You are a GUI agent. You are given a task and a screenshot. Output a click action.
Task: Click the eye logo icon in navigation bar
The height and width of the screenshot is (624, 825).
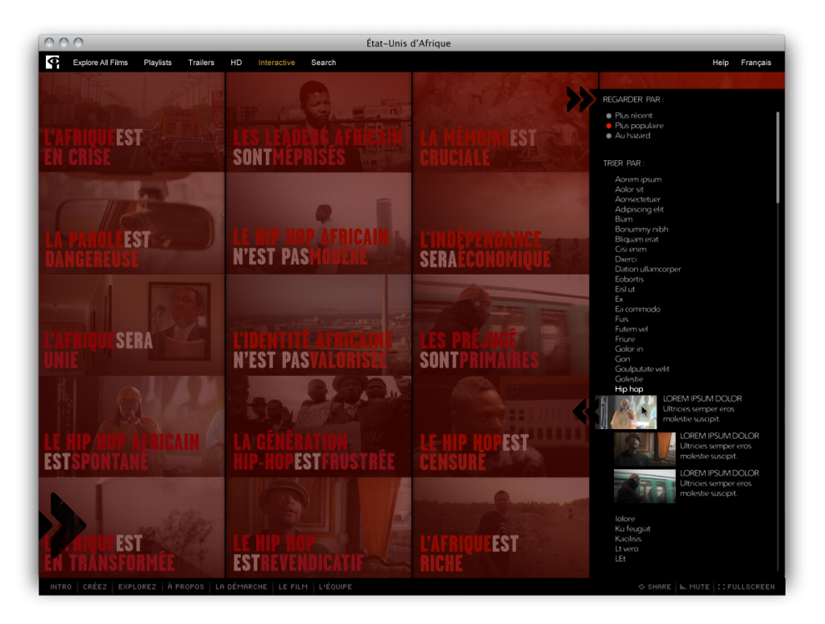click(52, 62)
